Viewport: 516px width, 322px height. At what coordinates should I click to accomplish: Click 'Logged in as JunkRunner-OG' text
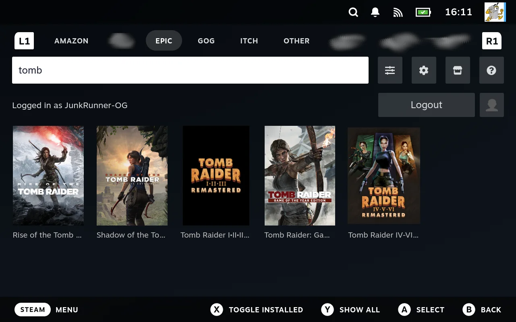click(70, 105)
